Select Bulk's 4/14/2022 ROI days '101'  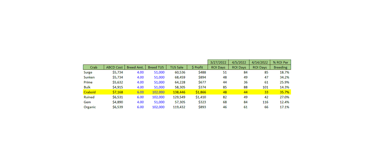point(266,87)
